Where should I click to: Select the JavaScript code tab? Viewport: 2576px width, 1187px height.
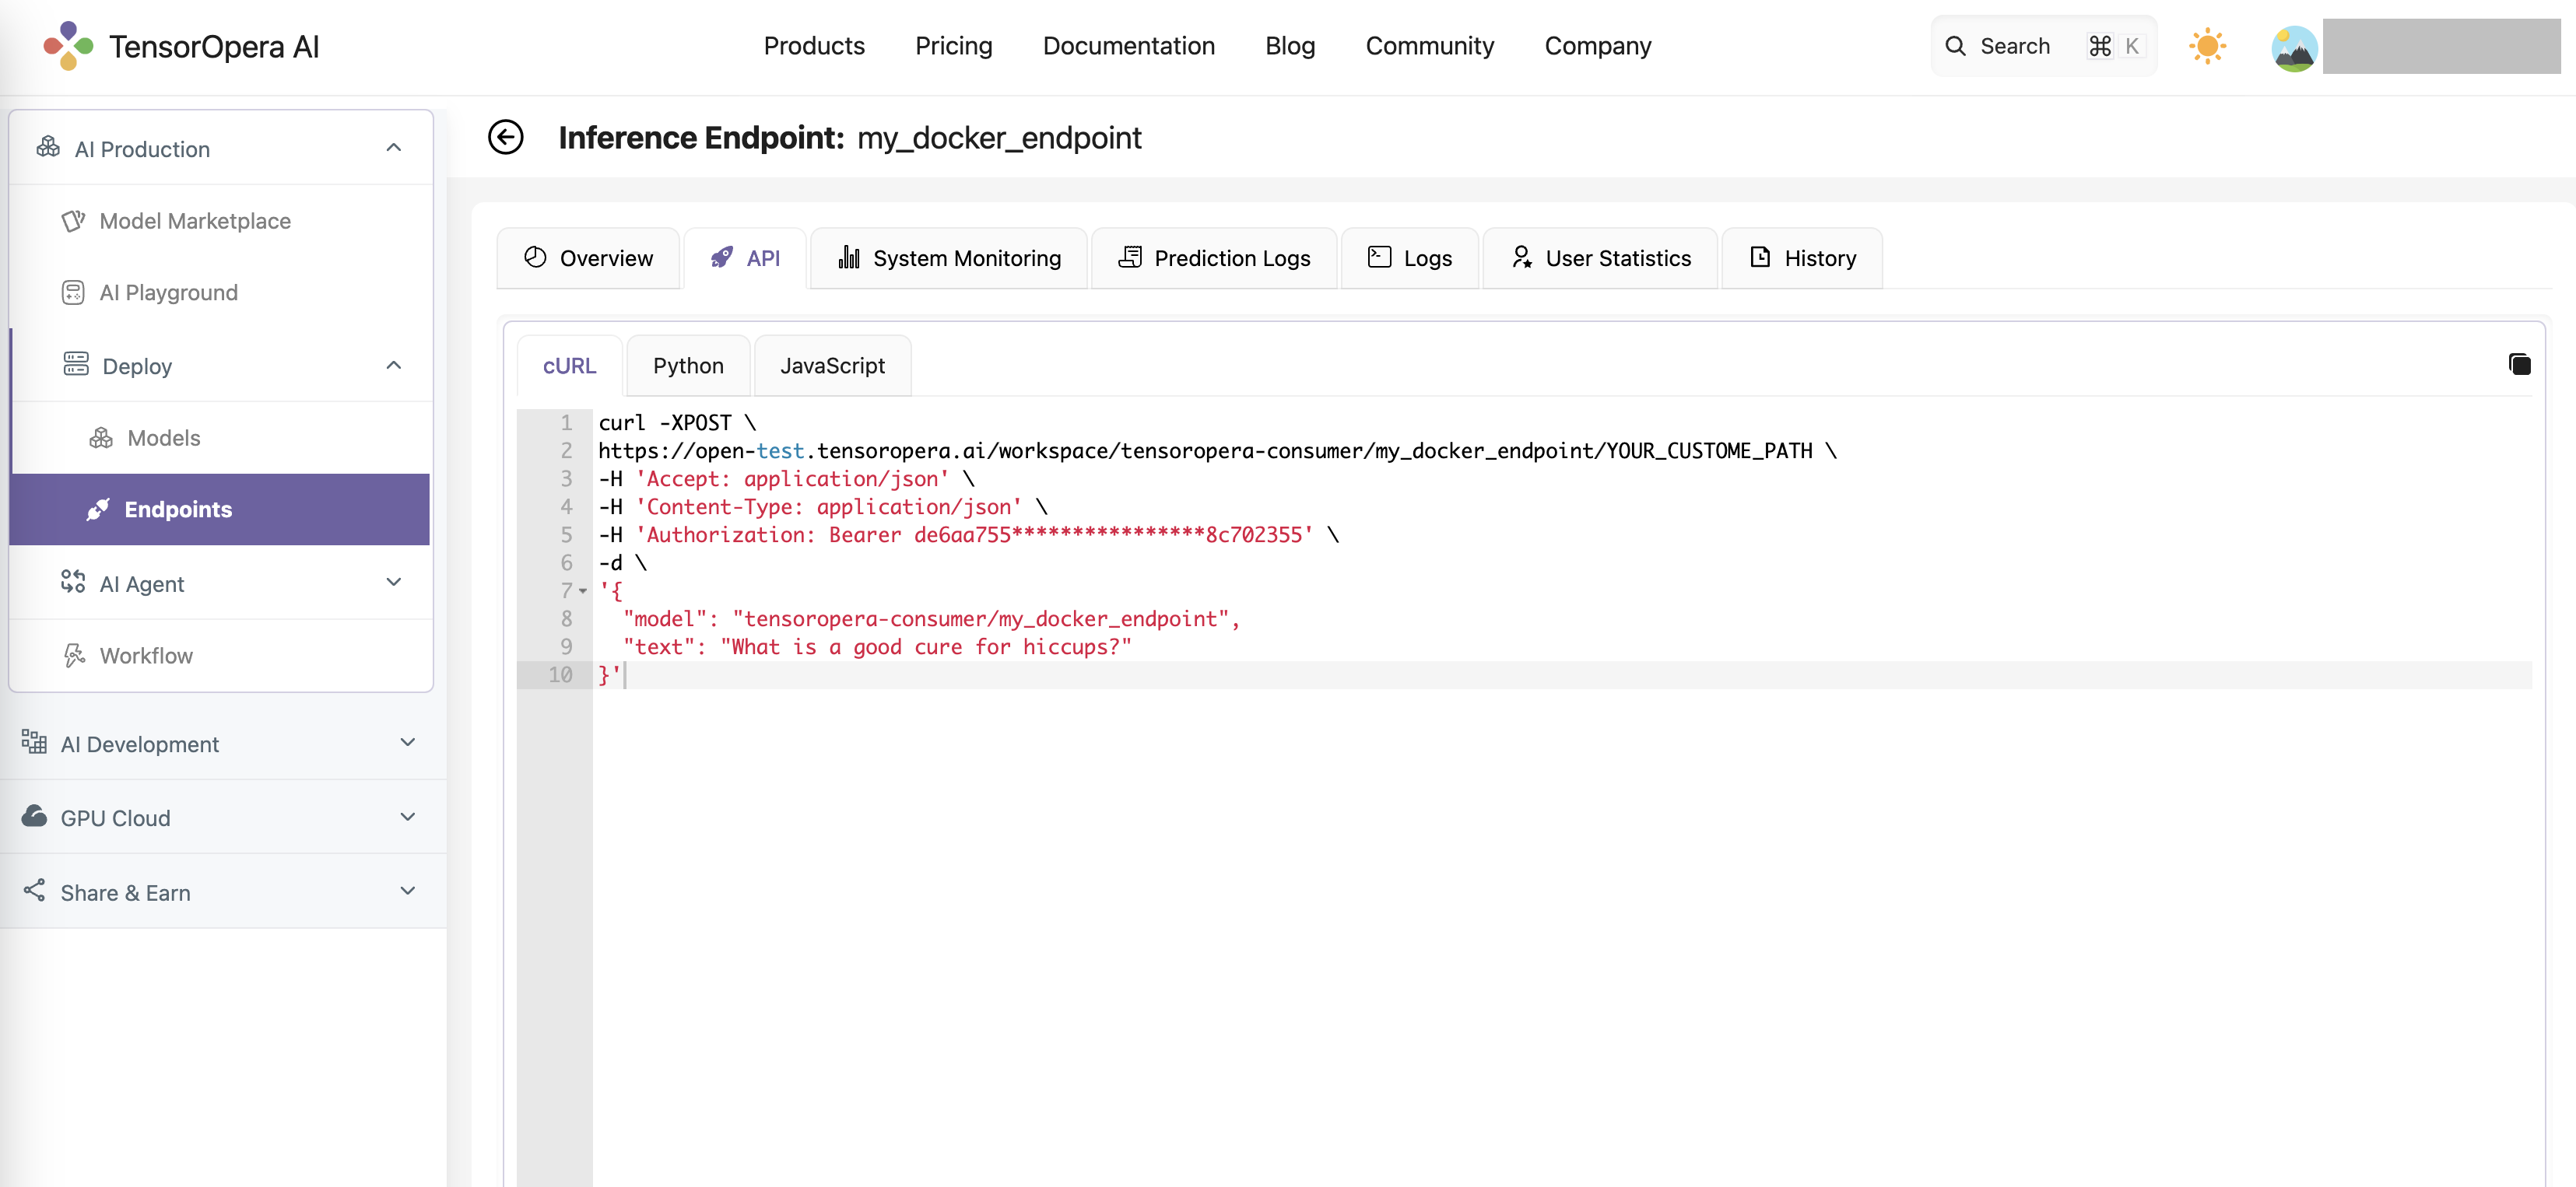click(x=831, y=365)
